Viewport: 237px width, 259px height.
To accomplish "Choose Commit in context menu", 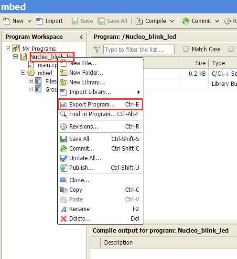I will point(100,149).
